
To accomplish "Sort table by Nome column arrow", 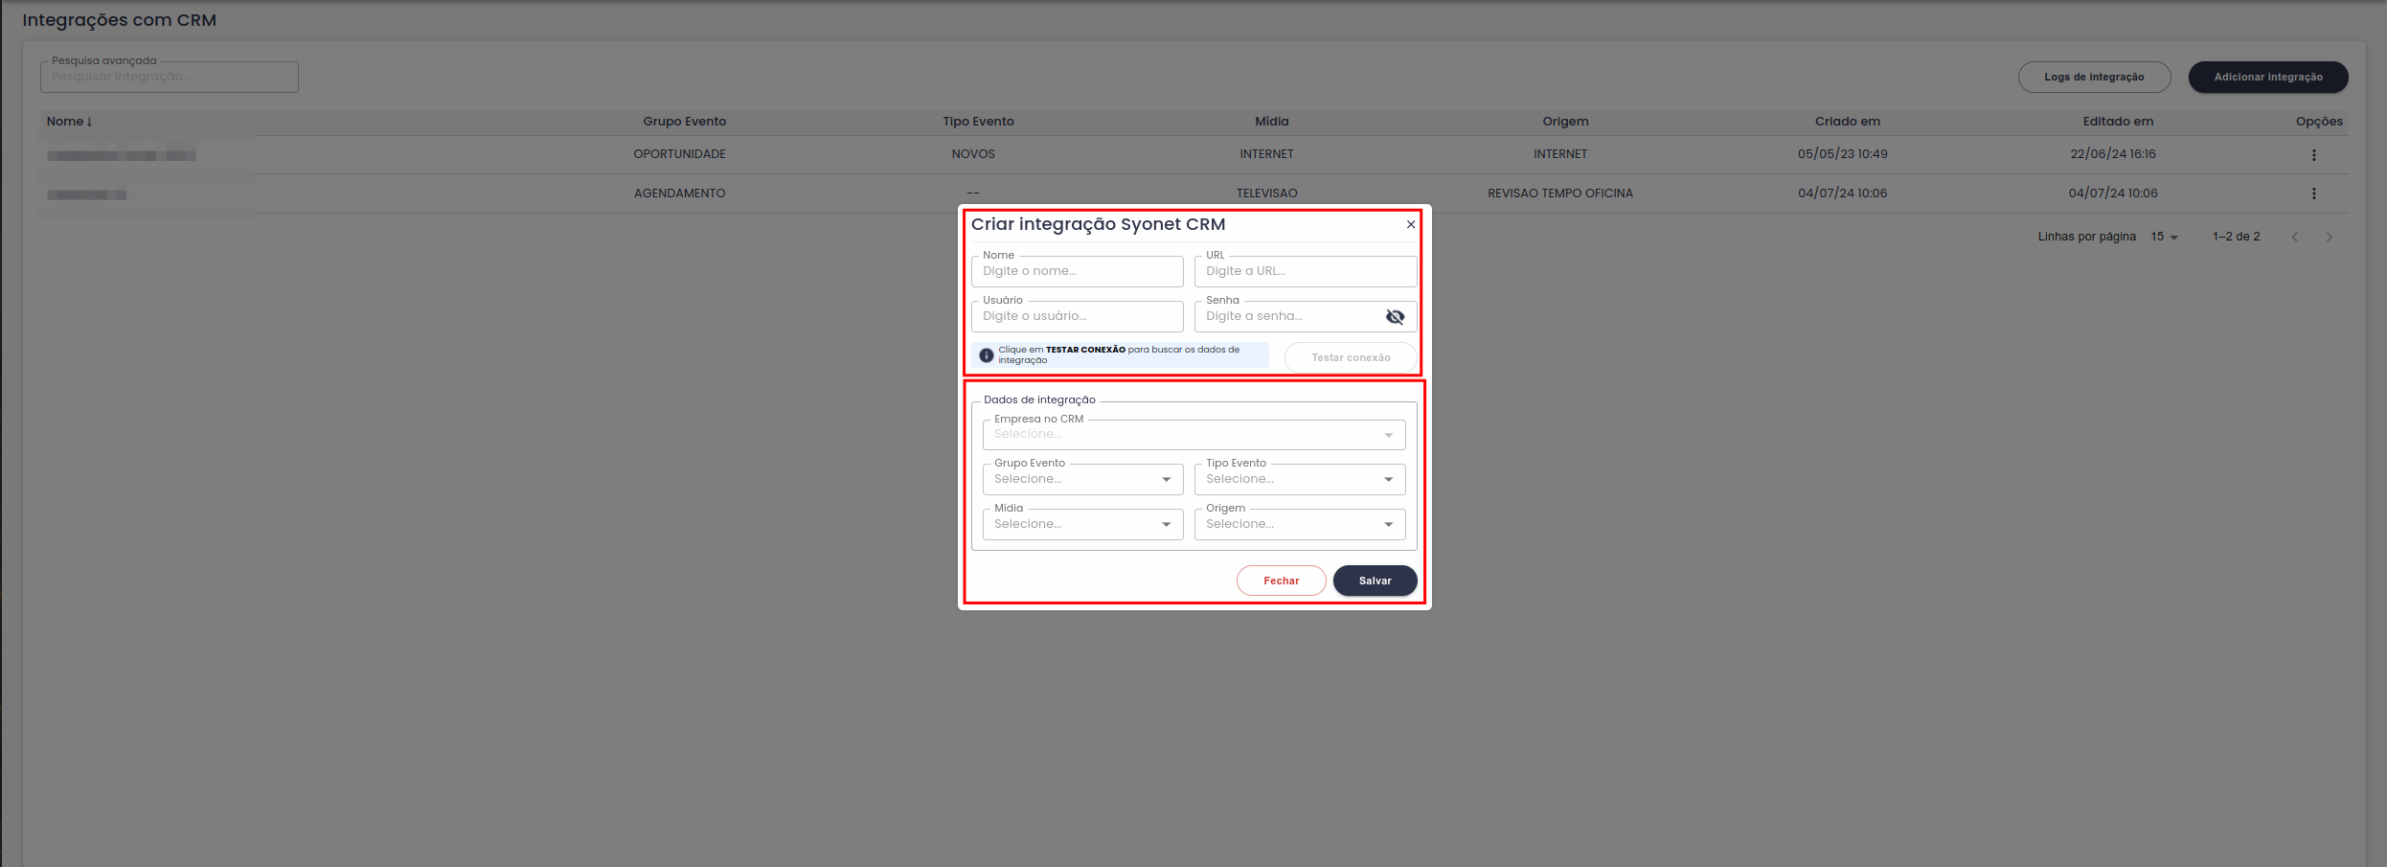I will coord(89,122).
